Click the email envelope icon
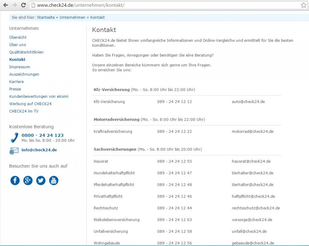 (14, 151)
